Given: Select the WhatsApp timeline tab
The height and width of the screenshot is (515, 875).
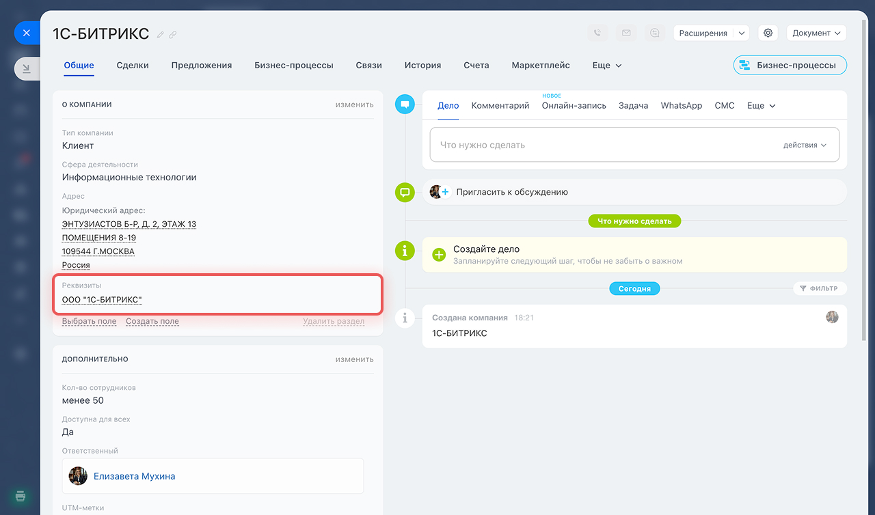Looking at the screenshot, I should (x=682, y=106).
